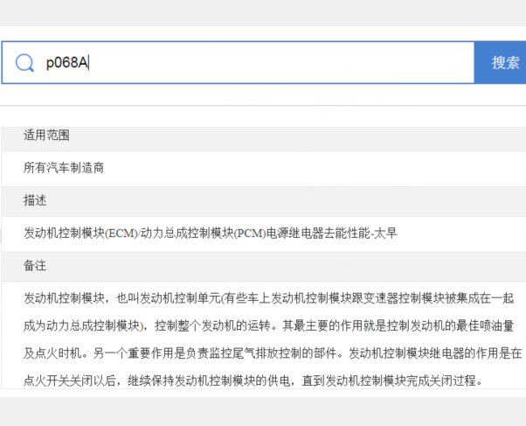Click the search field containing p068A

238,62
